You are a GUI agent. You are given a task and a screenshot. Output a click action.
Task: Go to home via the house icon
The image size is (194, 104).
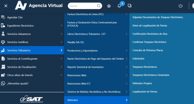click(109, 6)
